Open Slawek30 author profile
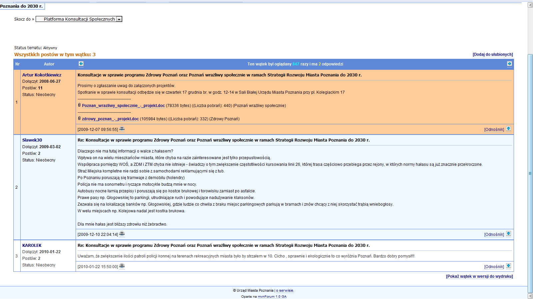533x299 pixels. [32, 140]
